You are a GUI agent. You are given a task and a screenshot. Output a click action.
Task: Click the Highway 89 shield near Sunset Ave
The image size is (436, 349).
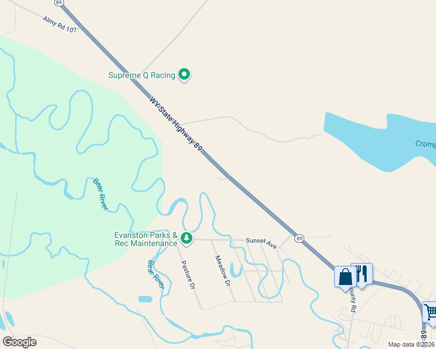pos(299,238)
